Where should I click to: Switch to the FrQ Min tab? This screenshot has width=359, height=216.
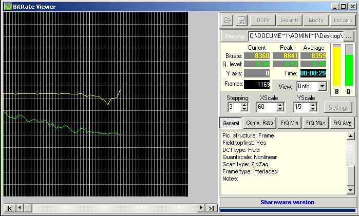tap(290, 123)
